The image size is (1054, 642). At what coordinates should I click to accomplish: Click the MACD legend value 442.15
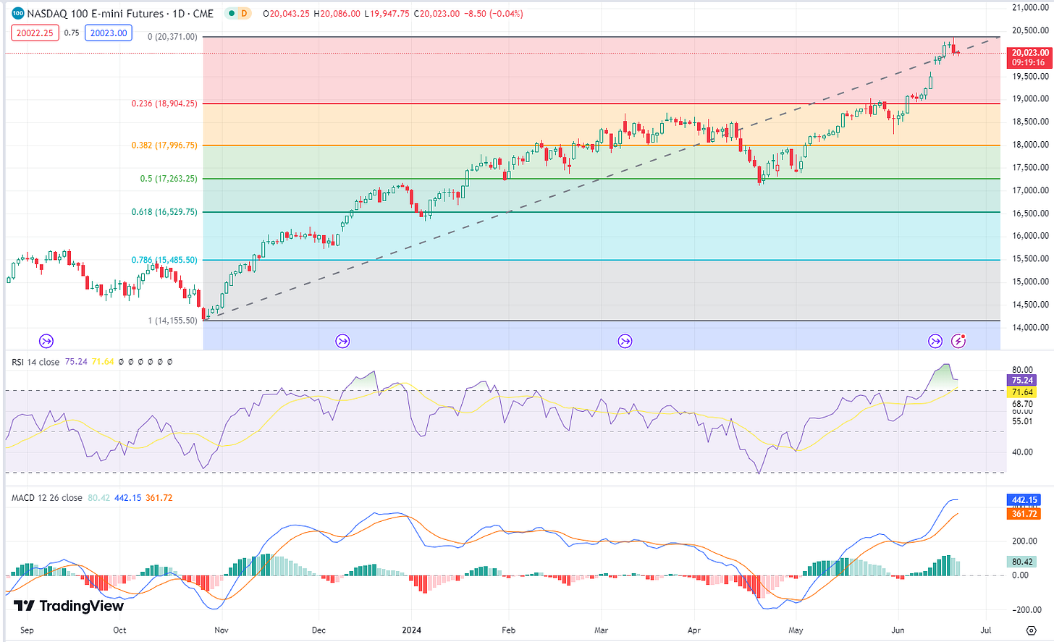pos(127,498)
